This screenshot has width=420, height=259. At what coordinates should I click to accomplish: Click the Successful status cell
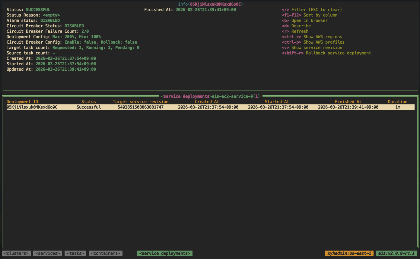pos(89,107)
